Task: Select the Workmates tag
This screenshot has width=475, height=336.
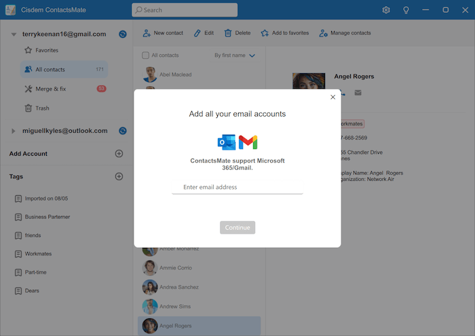Action: tap(38, 254)
